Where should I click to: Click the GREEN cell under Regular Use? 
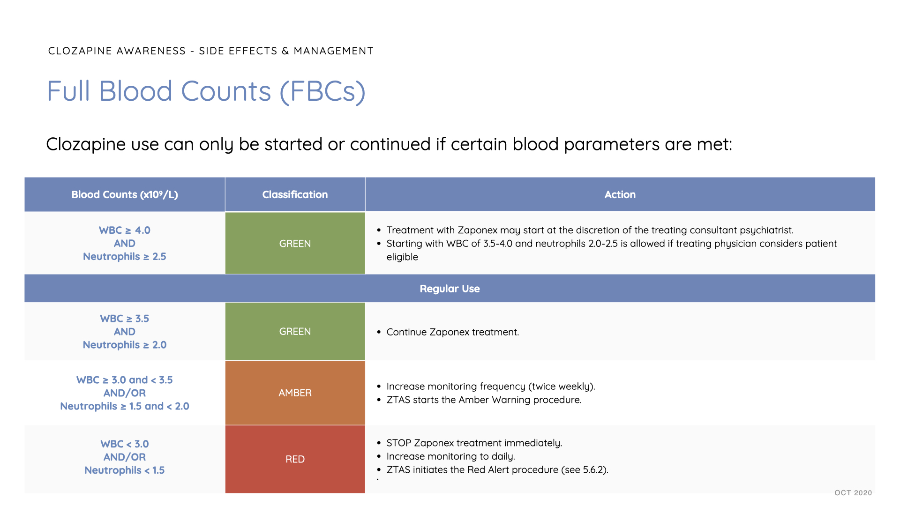point(295,331)
